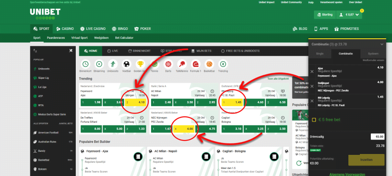
Task: Toggle the FC St. Pauli win odds 6.50
Action: pyautogui.click(x=276, y=102)
